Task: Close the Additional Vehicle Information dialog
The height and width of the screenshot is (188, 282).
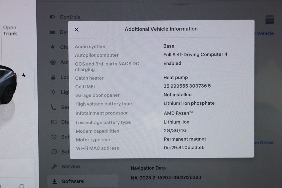Action: tap(77, 29)
